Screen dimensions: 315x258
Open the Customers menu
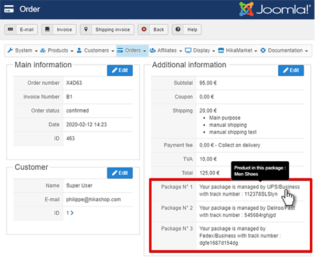96,50
